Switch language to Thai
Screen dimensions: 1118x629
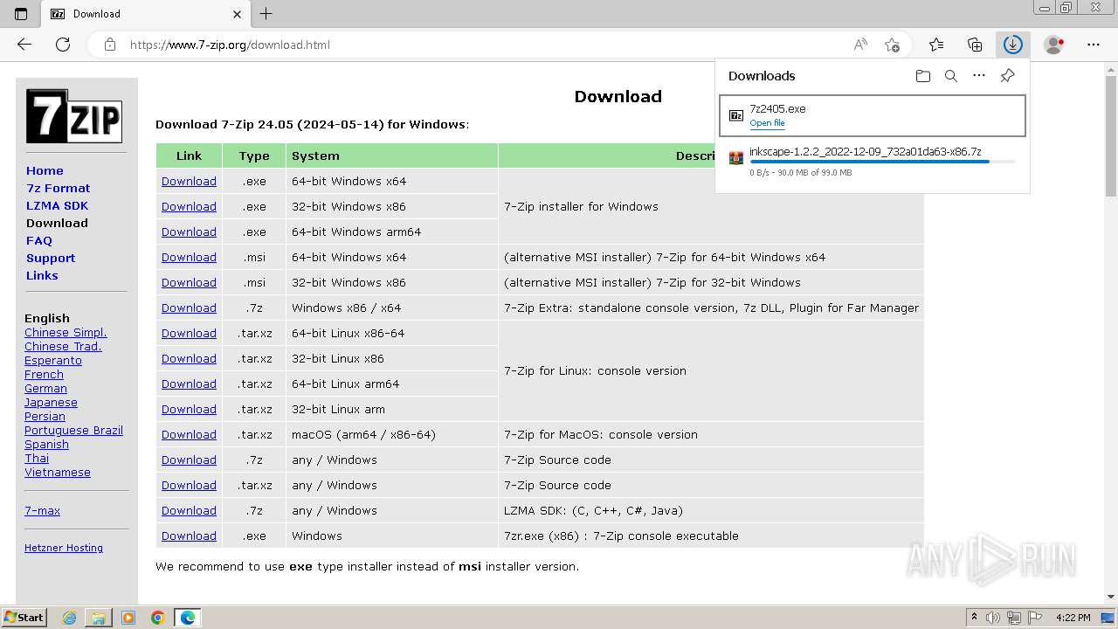37,458
